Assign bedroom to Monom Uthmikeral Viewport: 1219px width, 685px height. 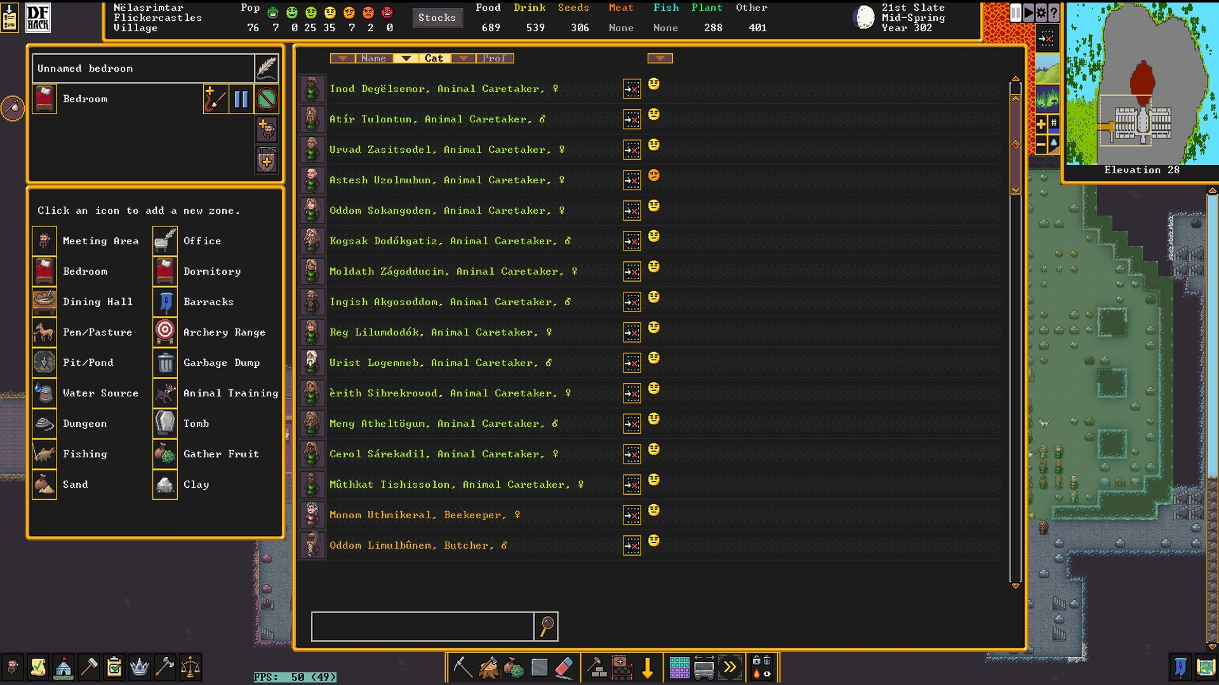pyautogui.click(x=632, y=515)
